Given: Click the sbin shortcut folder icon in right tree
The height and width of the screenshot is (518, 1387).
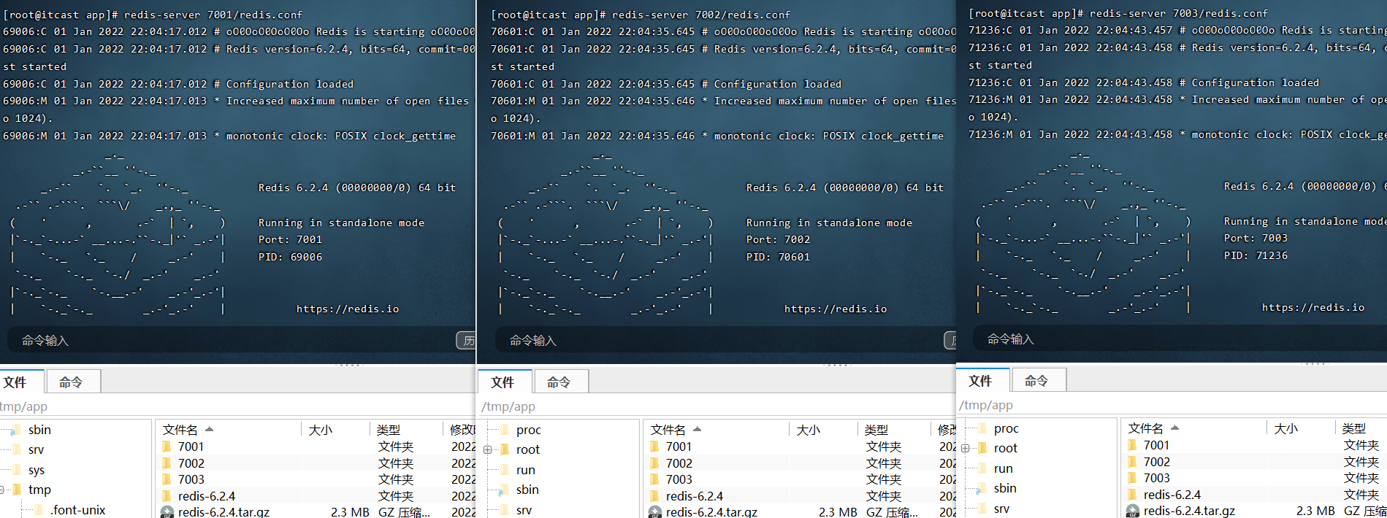Looking at the screenshot, I should pos(981,488).
